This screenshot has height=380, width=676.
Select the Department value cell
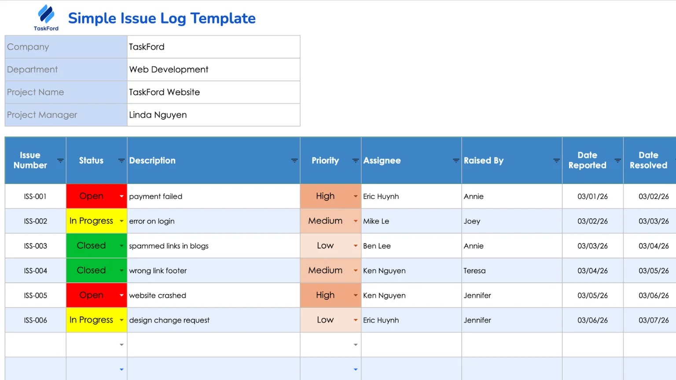213,69
